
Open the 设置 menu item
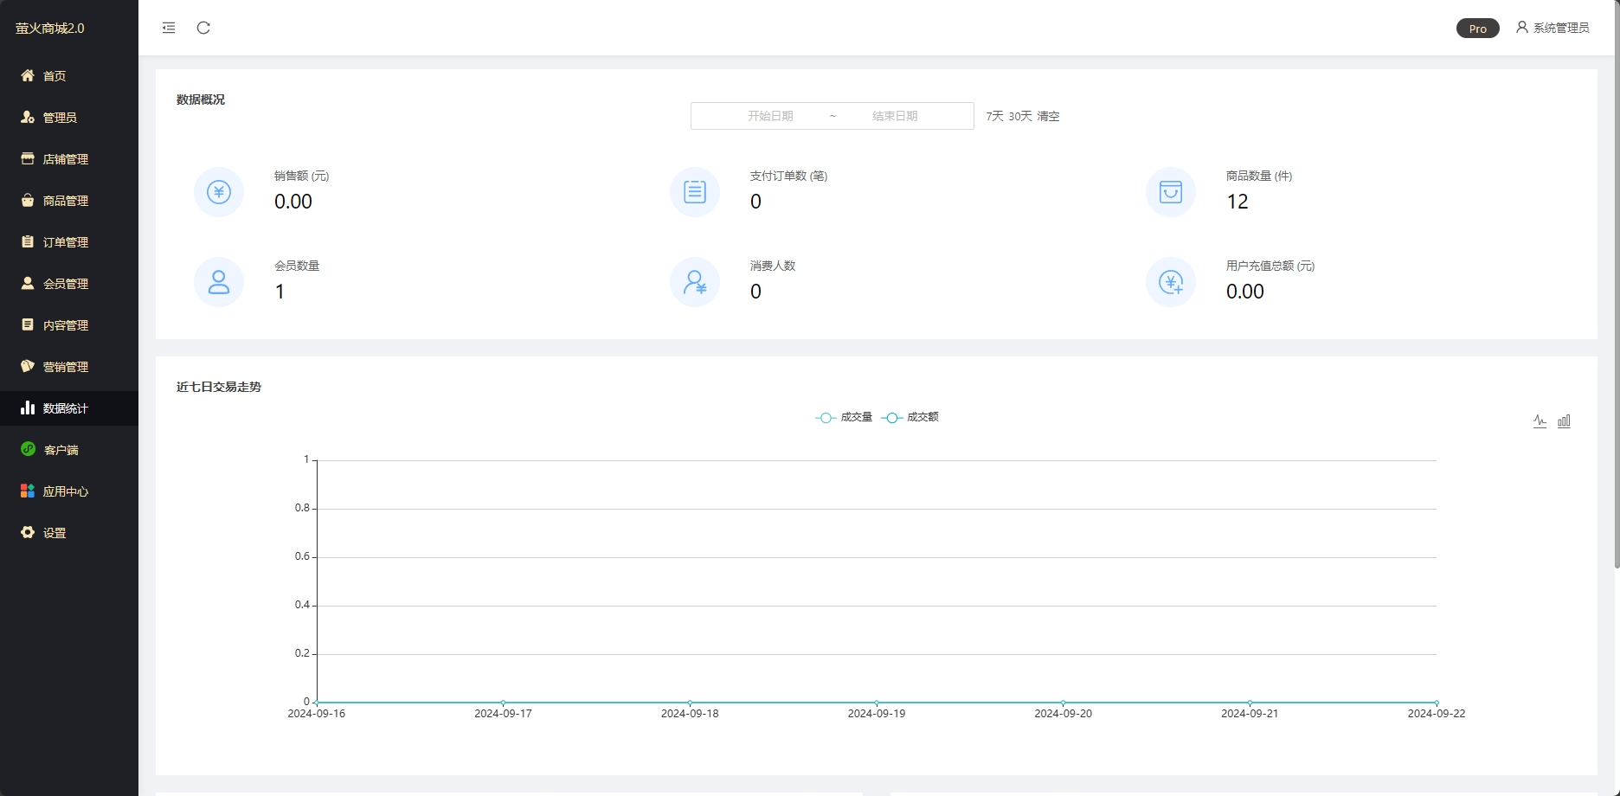coord(69,533)
